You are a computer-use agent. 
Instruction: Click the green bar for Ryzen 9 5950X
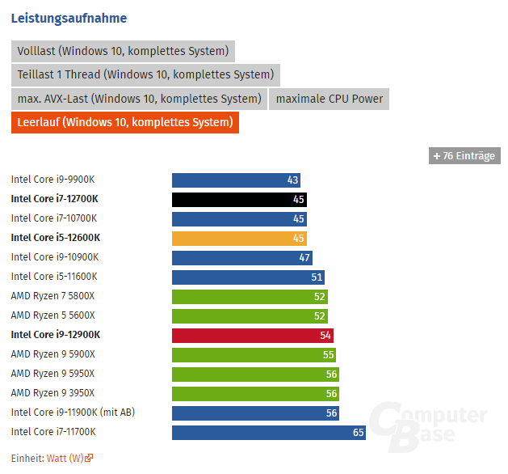click(x=256, y=375)
